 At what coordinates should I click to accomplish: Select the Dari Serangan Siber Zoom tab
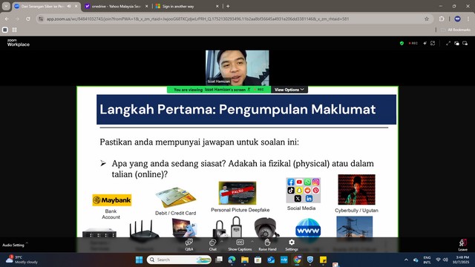(x=42, y=7)
